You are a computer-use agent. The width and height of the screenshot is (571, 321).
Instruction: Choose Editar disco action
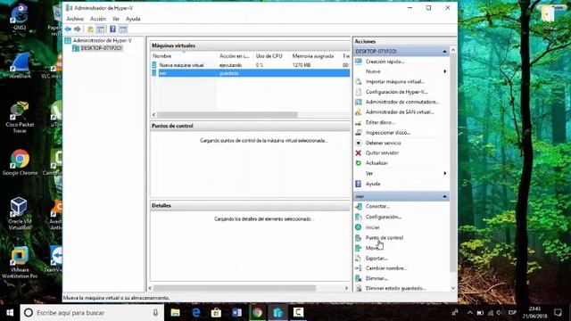coord(380,122)
